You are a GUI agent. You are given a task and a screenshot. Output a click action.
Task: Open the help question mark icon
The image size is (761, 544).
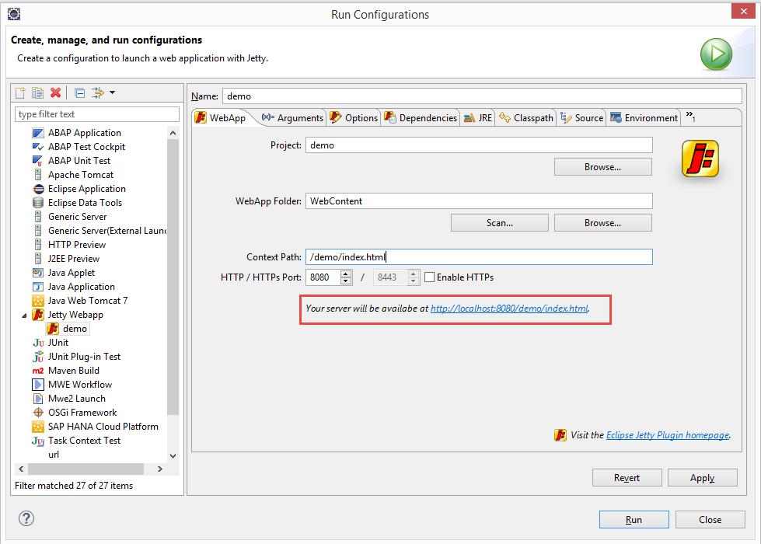point(26,518)
